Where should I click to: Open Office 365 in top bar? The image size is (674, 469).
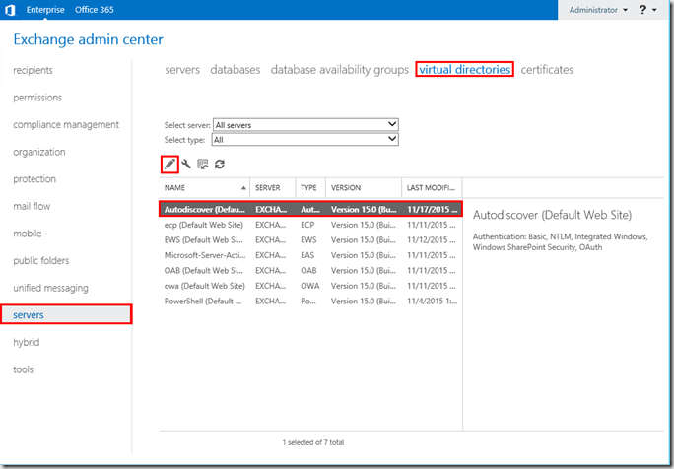tap(96, 10)
